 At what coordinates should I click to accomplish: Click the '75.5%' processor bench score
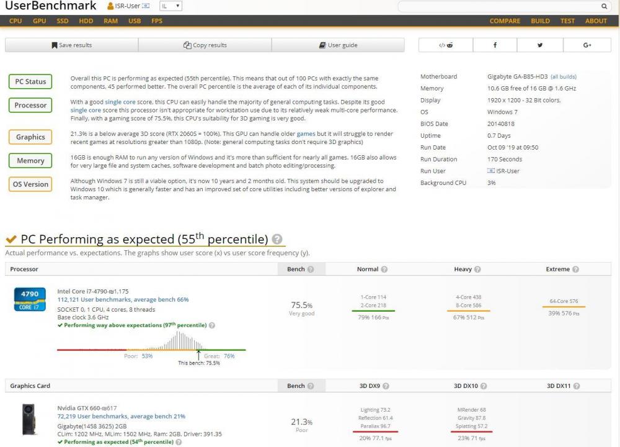tap(302, 305)
